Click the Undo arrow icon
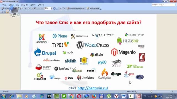This screenshot has height=99, width=177. point(39,9)
